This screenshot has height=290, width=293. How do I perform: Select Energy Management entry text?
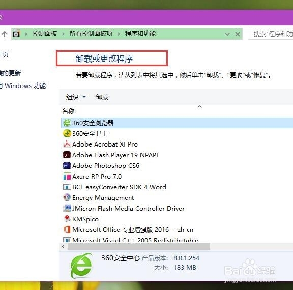[103, 198]
